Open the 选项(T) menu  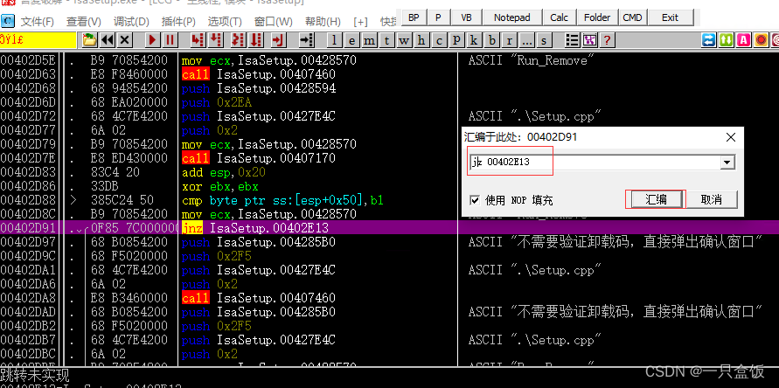click(x=225, y=22)
